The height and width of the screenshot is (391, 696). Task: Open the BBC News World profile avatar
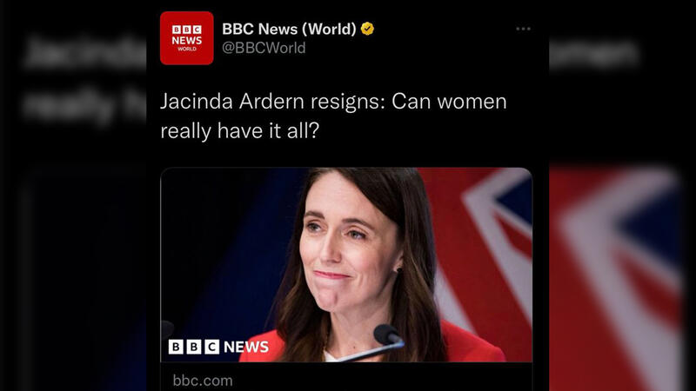(186, 38)
